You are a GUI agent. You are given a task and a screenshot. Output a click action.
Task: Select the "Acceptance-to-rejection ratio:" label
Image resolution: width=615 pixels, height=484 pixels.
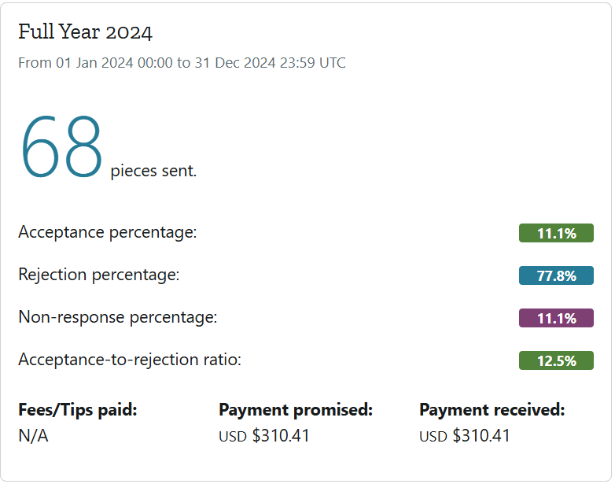tap(130, 360)
